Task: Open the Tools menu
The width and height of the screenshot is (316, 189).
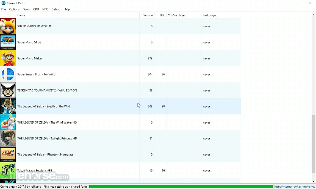Action: point(26,9)
